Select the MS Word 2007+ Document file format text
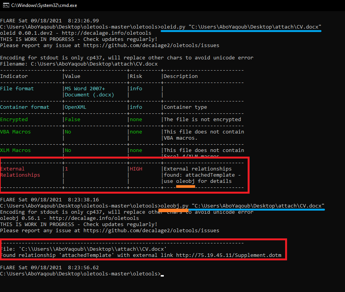 [87, 91]
